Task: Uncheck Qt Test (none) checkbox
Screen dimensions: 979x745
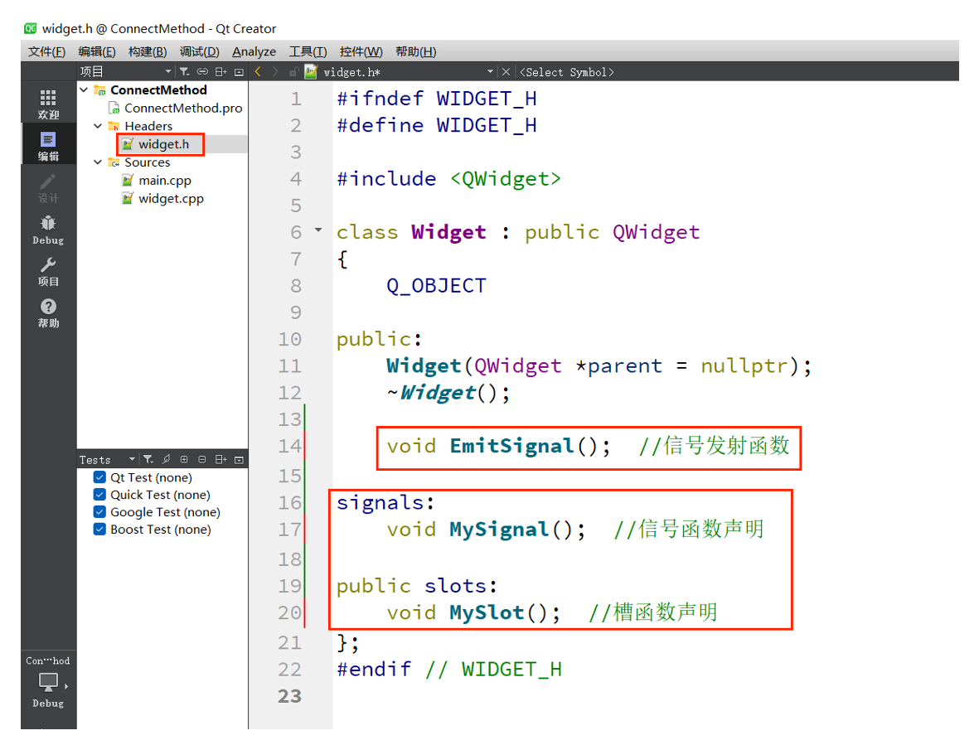Action: (99, 477)
